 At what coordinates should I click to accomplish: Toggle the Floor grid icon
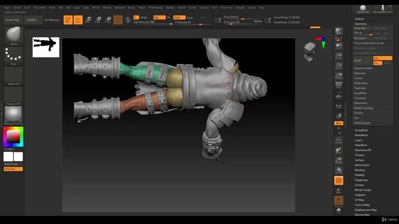[x=339, y=96]
